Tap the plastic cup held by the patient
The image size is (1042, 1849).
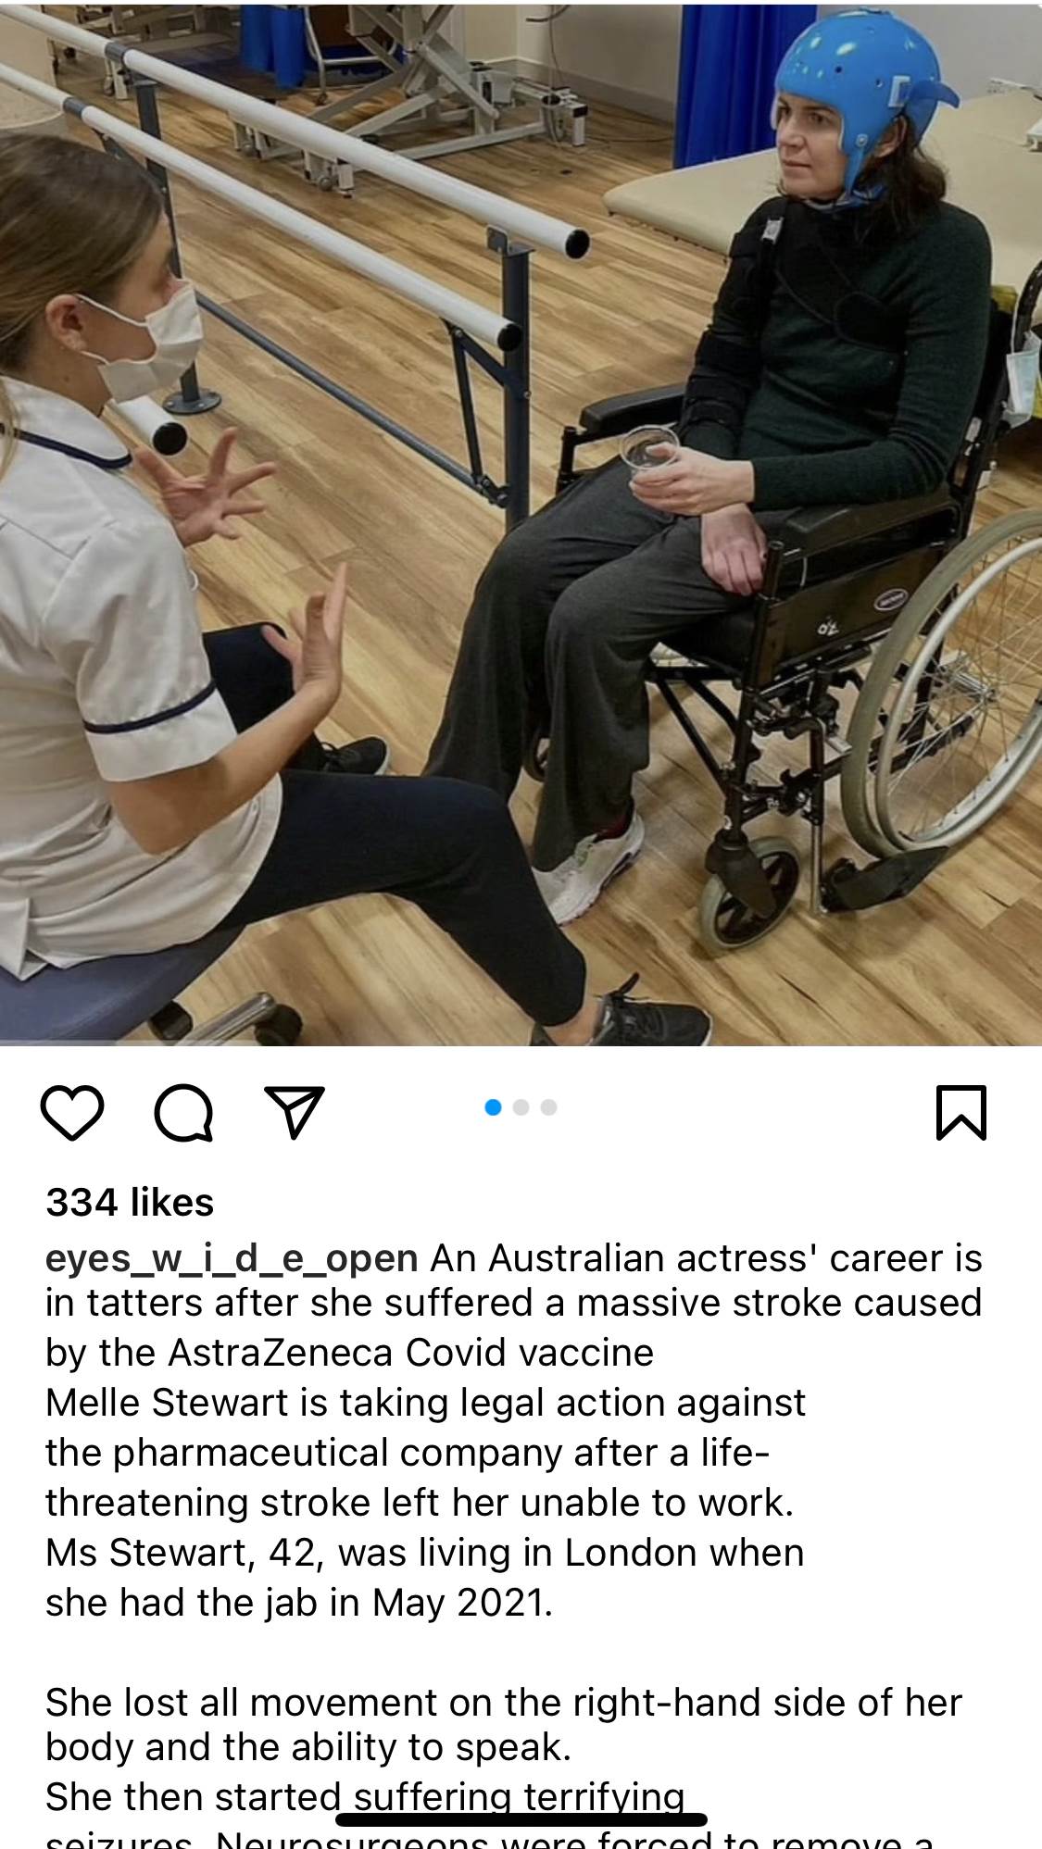650,452
